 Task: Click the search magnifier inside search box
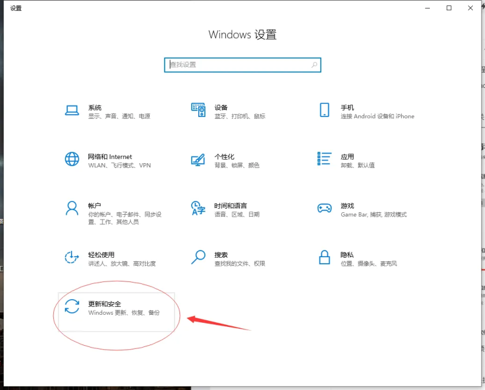[x=313, y=65]
